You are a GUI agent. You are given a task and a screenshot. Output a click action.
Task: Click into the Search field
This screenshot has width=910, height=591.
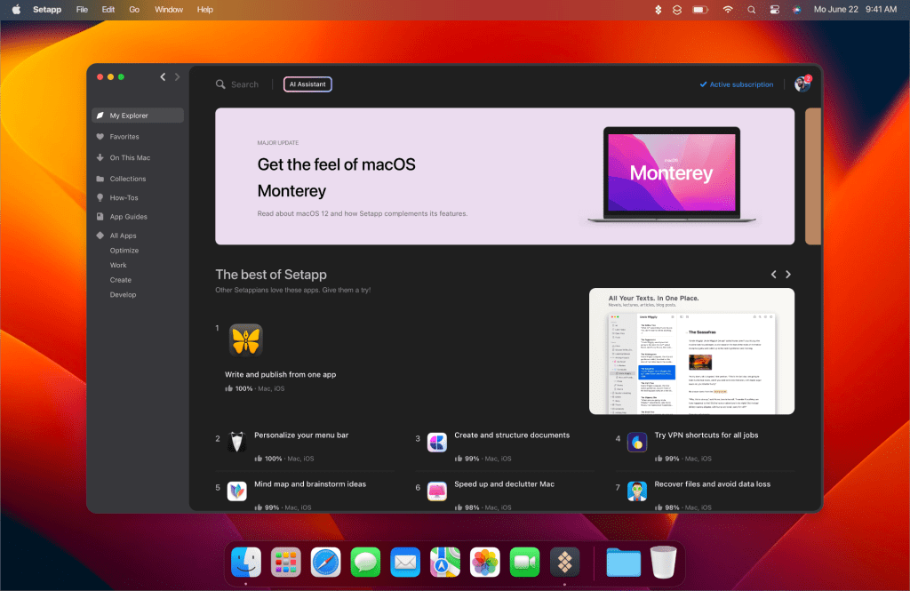point(244,84)
